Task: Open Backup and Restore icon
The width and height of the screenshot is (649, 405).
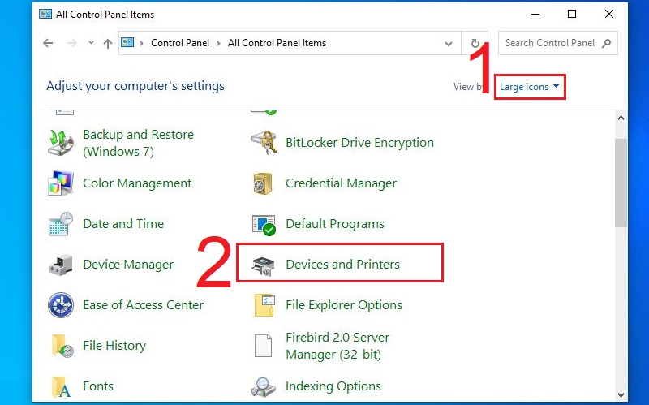Action: [61, 143]
